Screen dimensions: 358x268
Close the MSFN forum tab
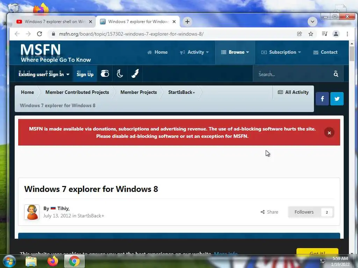(174, 22)
